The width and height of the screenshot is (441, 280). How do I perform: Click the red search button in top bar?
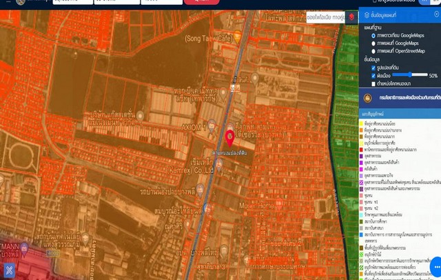[x=202, y=1]
